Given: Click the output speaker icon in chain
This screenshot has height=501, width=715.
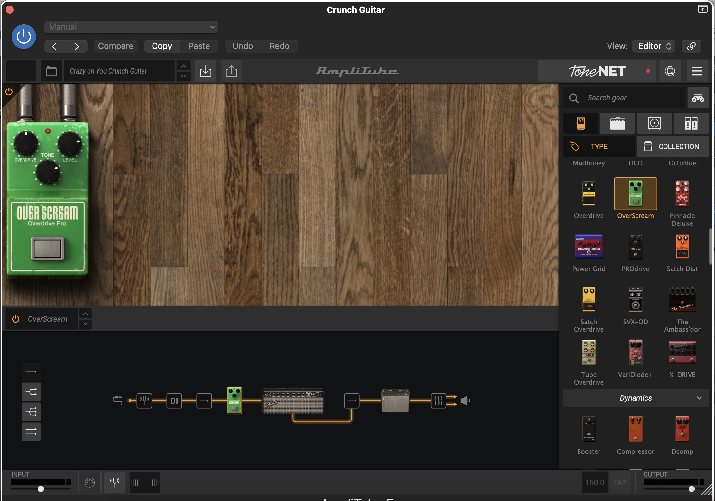Looking at the screenshot, I should (x=465, y=401).
